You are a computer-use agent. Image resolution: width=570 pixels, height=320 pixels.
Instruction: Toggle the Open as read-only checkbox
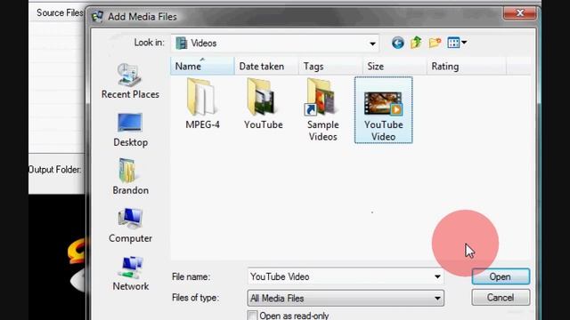point(252,315)
